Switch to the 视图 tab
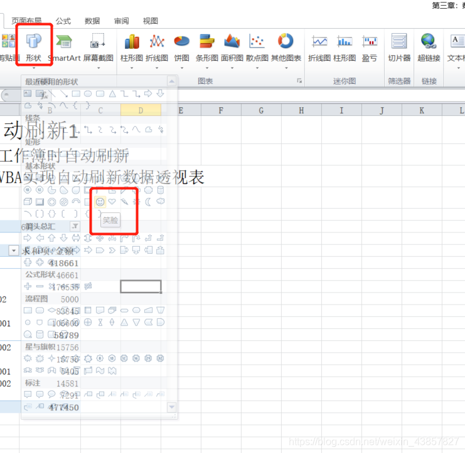 [x=151, y=21]
